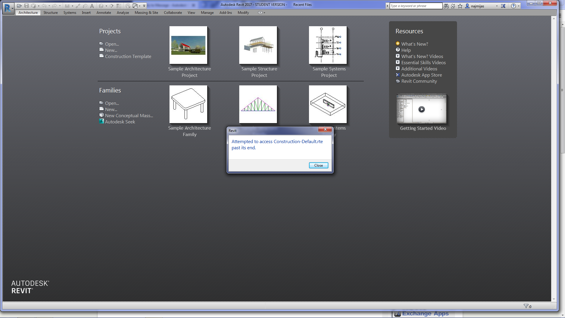Switch to the Massing & Site tab
The image size is (565, 318).
coord(146,13)
